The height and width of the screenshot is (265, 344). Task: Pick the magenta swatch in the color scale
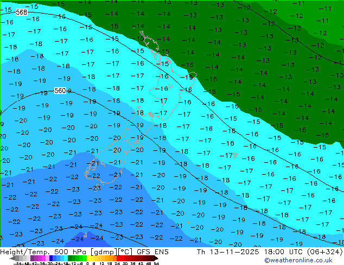(43, 258)
